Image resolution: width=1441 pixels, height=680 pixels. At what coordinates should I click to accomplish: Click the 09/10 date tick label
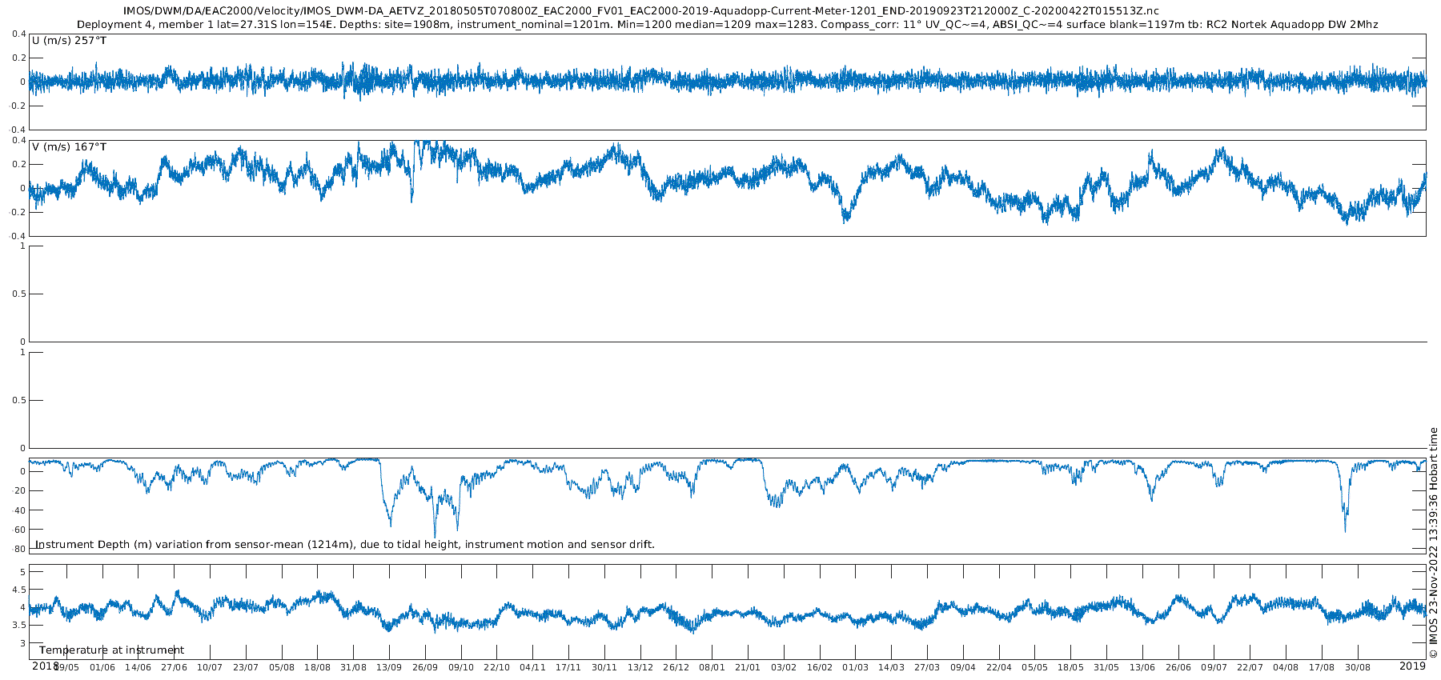(x=461, y=667)
